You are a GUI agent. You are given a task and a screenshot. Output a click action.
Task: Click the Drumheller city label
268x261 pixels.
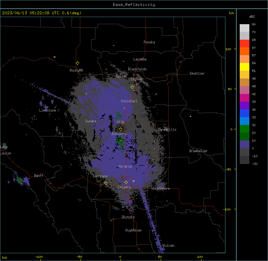[198, 151]
